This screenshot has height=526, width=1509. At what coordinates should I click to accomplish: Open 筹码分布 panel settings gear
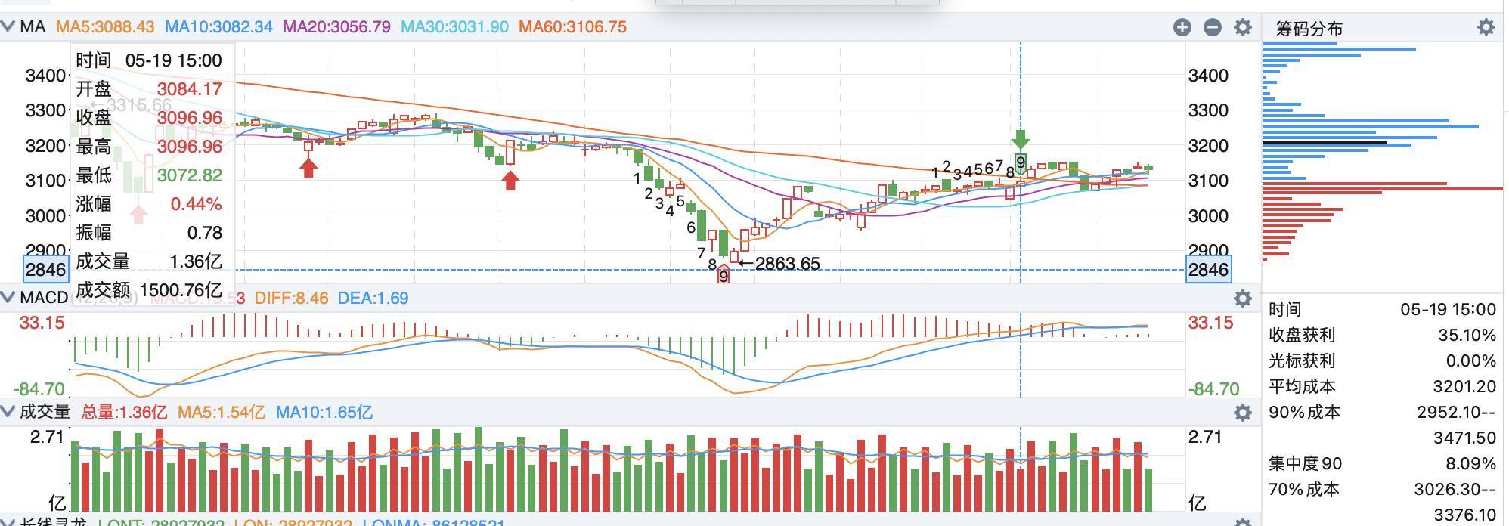pyautogui.click(x=1486, y=28)
